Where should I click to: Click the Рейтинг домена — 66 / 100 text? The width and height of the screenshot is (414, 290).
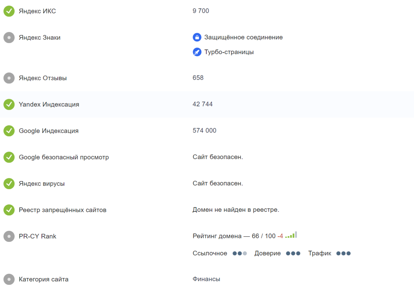tap(234, 236)
